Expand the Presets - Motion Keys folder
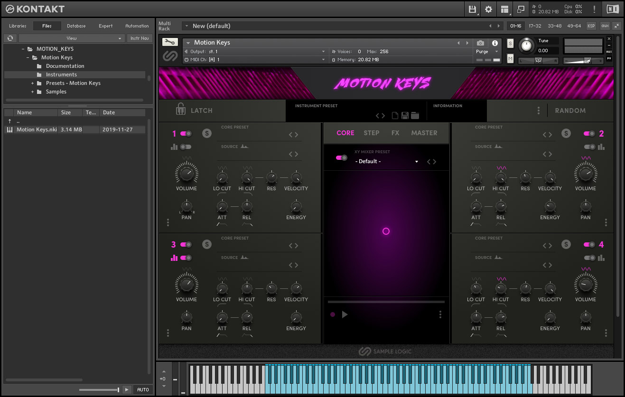The image size is (625, 397). [33, 83]
